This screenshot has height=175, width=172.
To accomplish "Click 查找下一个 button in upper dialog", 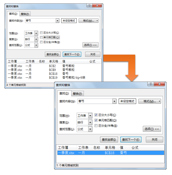I will click(72, 54).
